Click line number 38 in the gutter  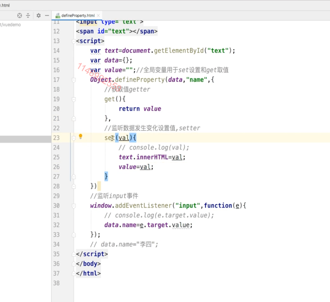pyautogui.click(x=56, y=283)
